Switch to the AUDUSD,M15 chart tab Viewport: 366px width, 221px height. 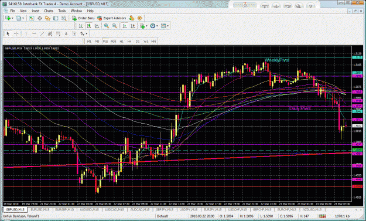89,209
